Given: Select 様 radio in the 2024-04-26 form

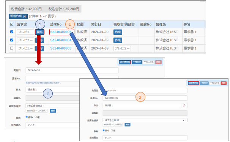Looking at the screenshot, I should 36,117.
